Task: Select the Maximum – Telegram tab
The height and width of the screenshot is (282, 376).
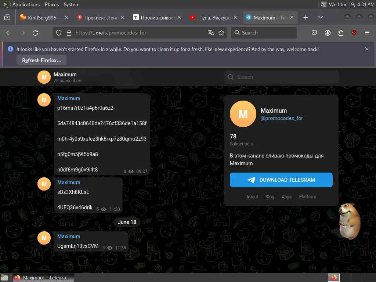Action: [x=270, y=18]
